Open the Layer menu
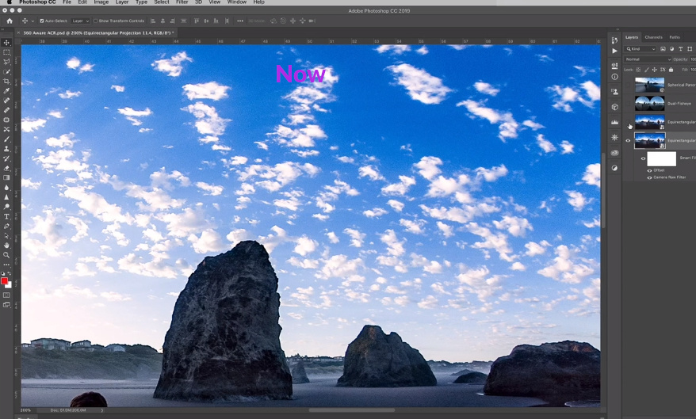 tap(122, 2)
